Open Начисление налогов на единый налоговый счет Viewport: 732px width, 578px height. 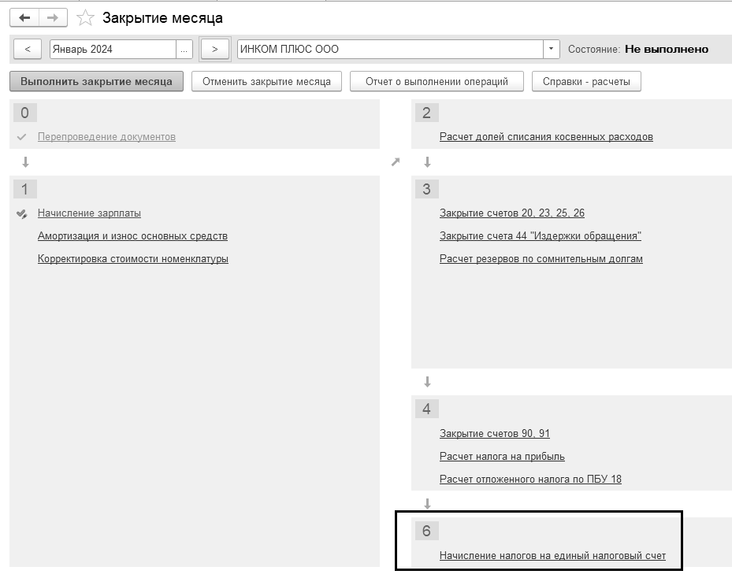click(552, 556)
